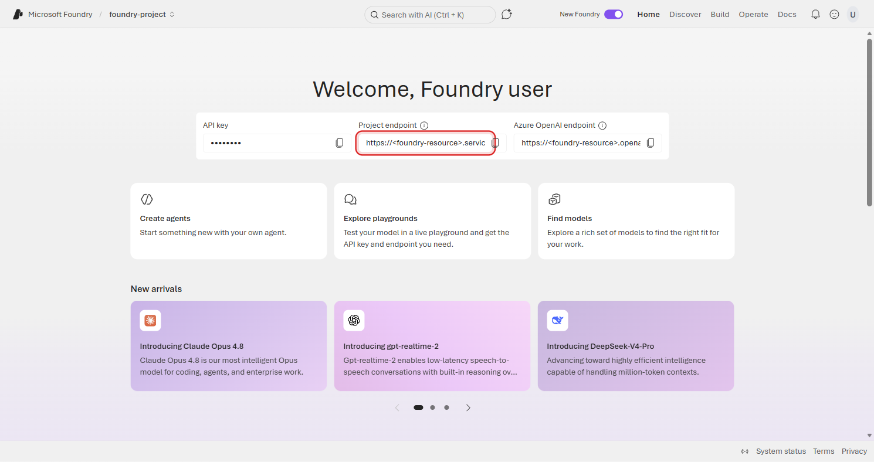The width and height of the screenshot is (874, 462).
Task: Open the Terms link
Action: [824, 451]
